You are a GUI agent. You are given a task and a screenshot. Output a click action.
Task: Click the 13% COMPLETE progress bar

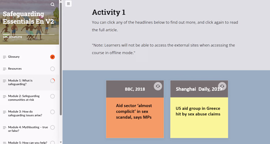[29, 35]
